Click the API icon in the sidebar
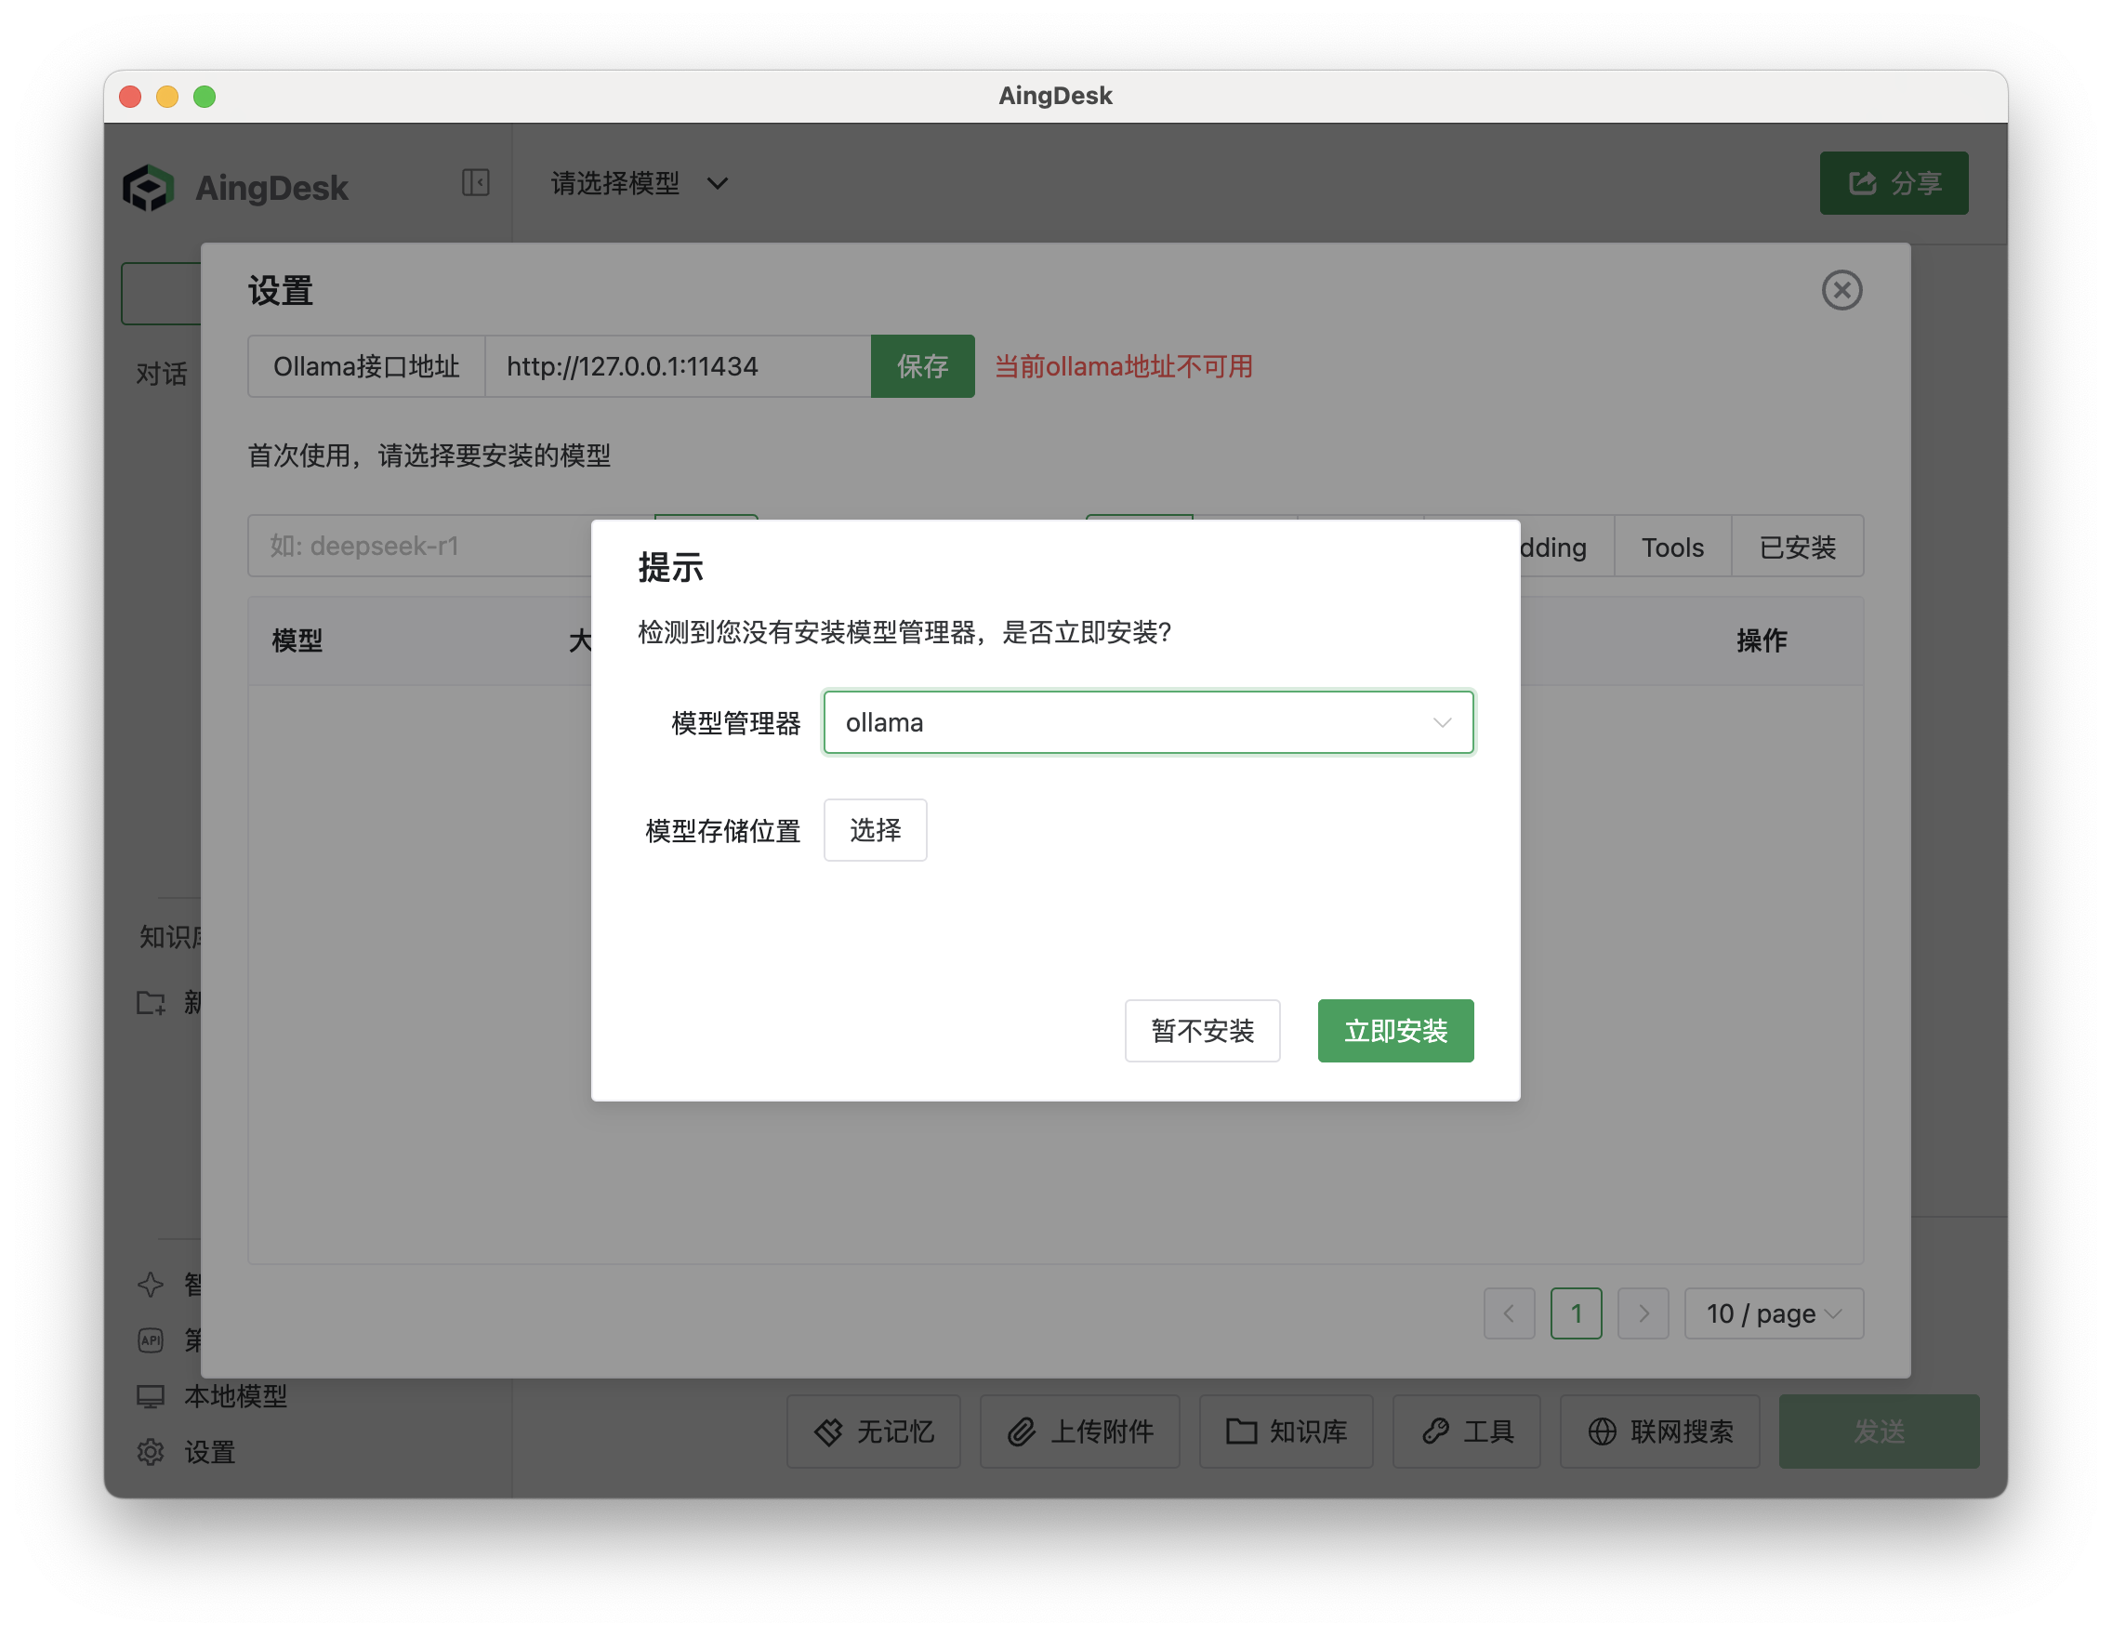 pos(151,1340)
